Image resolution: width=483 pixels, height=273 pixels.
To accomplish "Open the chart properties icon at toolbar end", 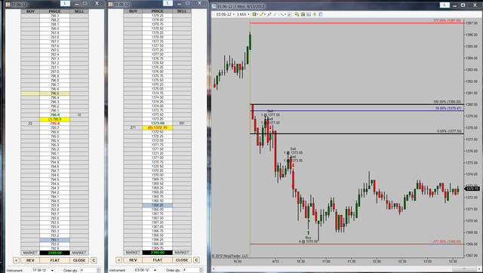I will click(320, 14).
